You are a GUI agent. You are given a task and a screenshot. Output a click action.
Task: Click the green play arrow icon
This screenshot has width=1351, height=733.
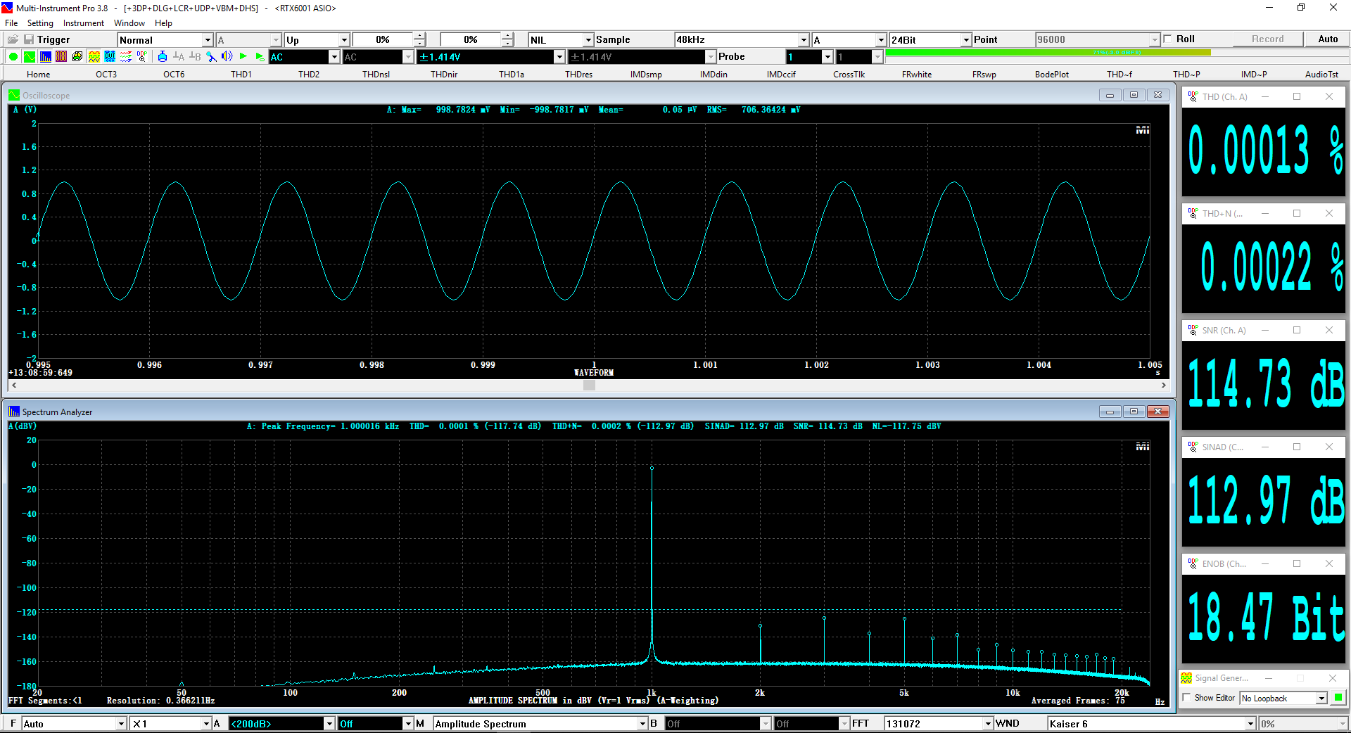243,57
